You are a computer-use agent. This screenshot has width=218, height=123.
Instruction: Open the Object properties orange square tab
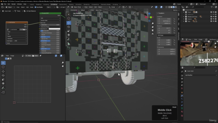pos(182,93)
